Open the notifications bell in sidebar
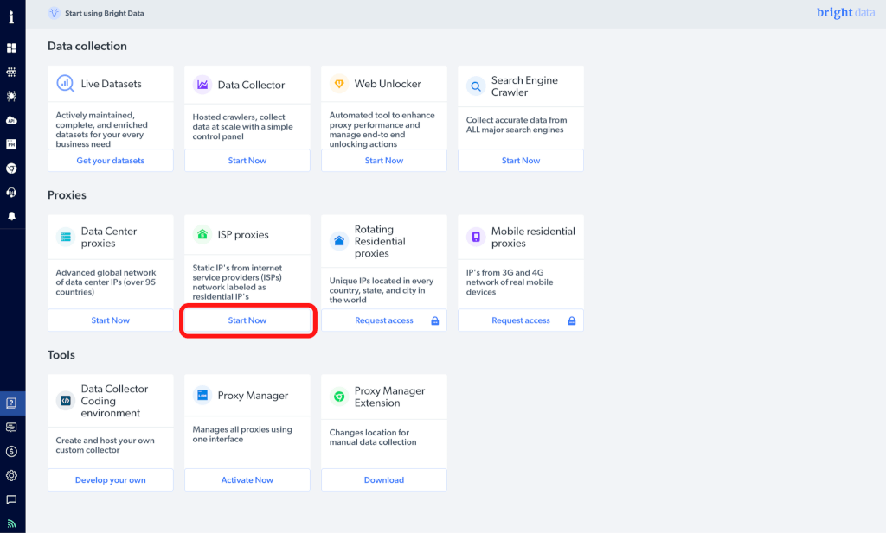886x533 pixels. pyautogui.click(x=11, y=216)
